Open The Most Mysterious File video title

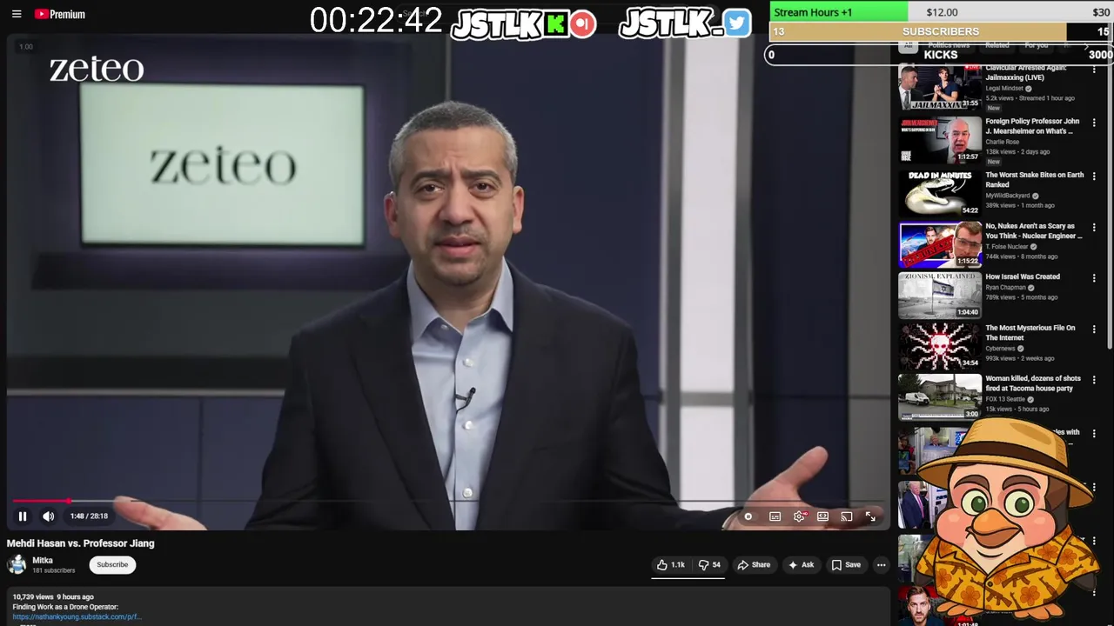point(1030,333)
